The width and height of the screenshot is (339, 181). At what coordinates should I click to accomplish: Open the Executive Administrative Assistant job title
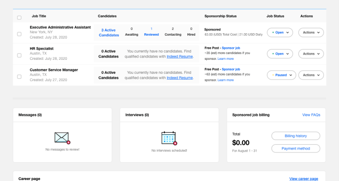[60, 28]
